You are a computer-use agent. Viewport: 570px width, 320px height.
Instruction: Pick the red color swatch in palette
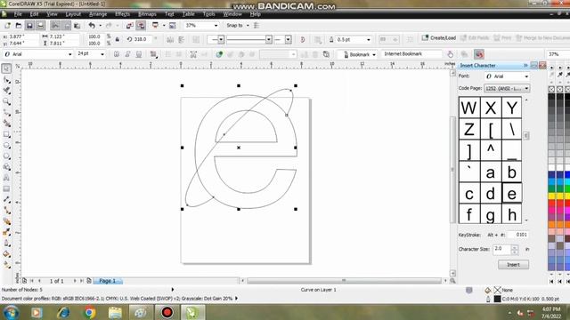[552, 204]
